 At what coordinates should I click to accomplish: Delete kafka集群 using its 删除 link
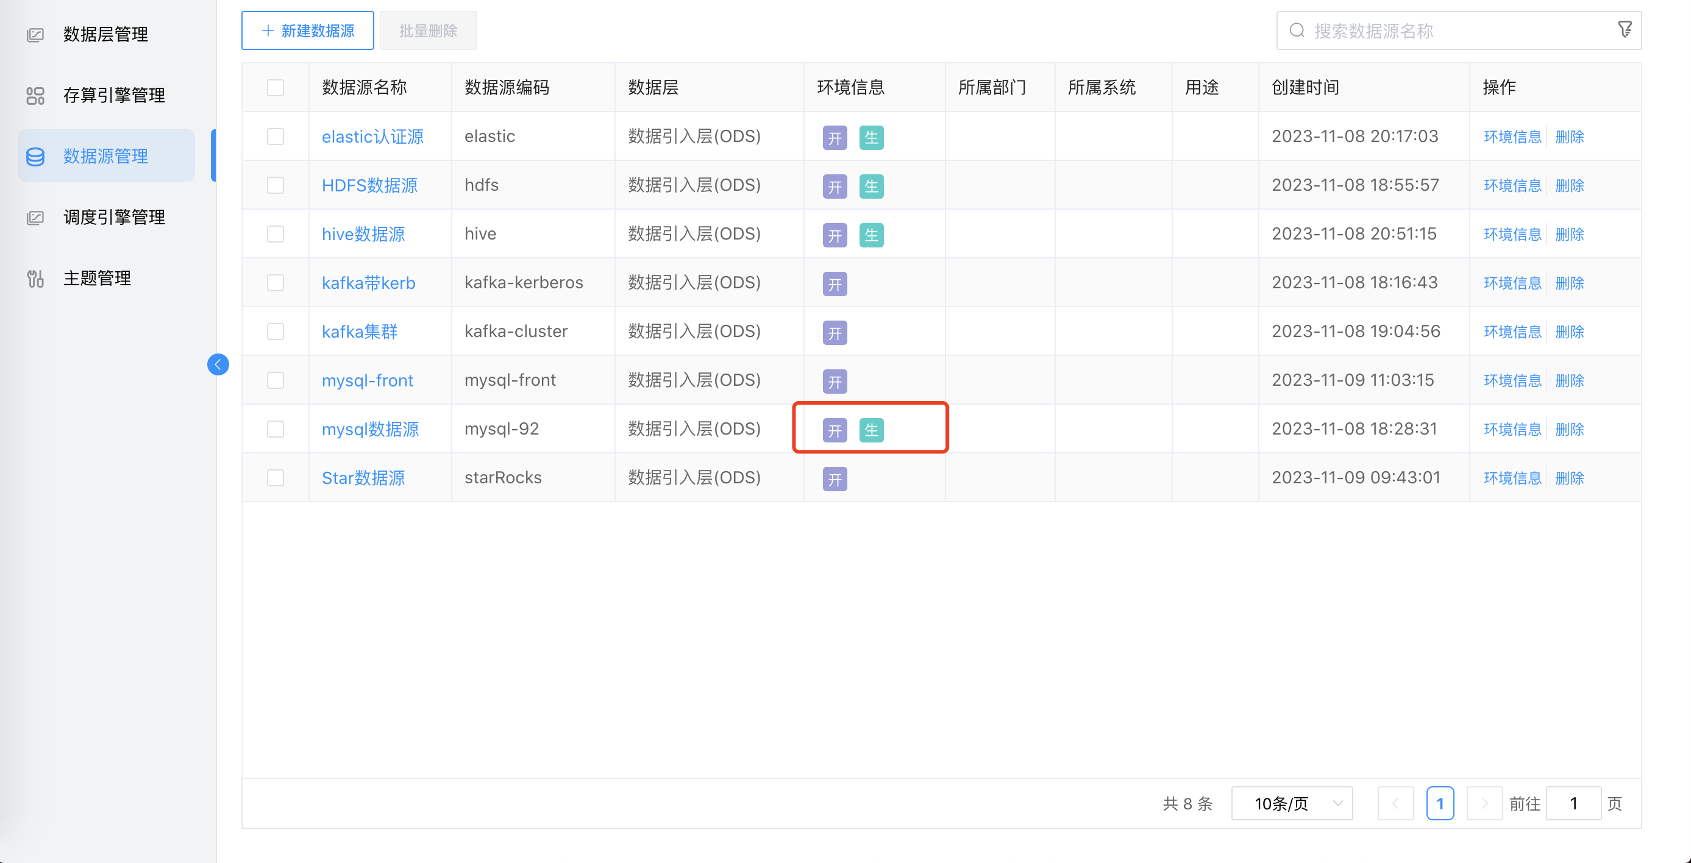1570,332
